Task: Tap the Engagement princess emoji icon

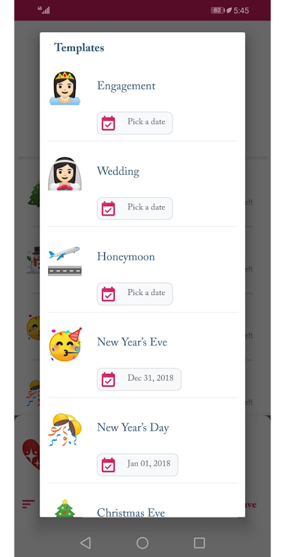Action: 65,88
